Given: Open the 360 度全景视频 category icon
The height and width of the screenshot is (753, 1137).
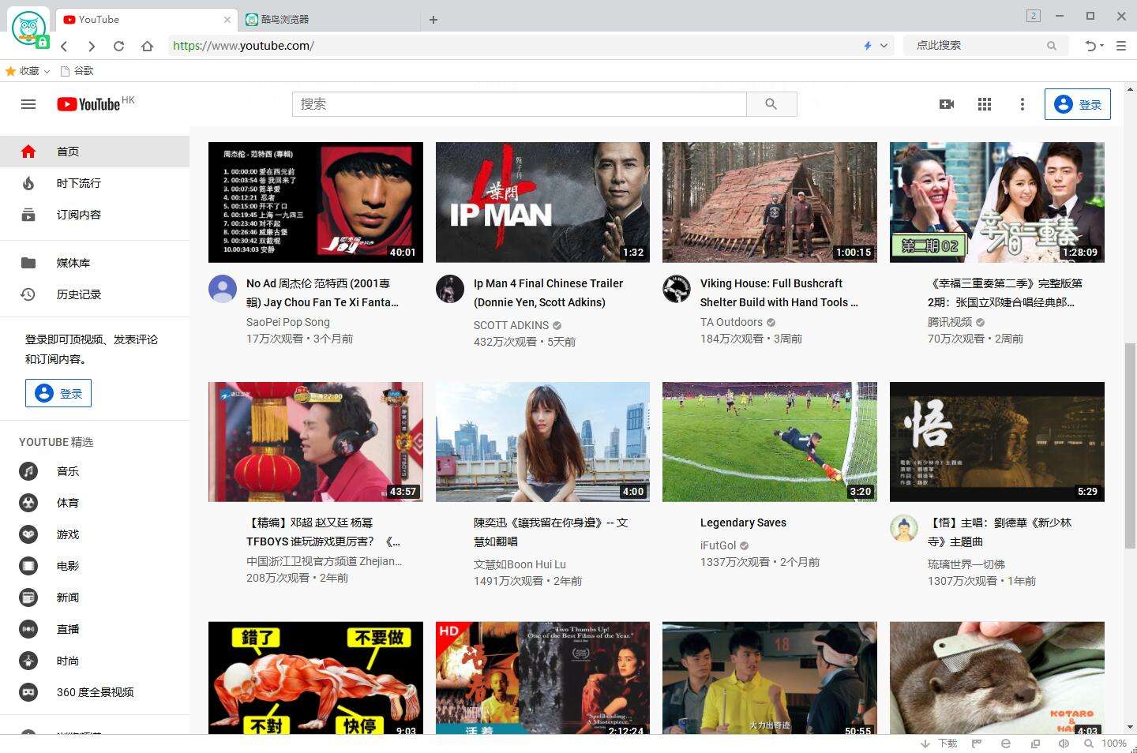Looking at the screenshot, I should 28,692.
